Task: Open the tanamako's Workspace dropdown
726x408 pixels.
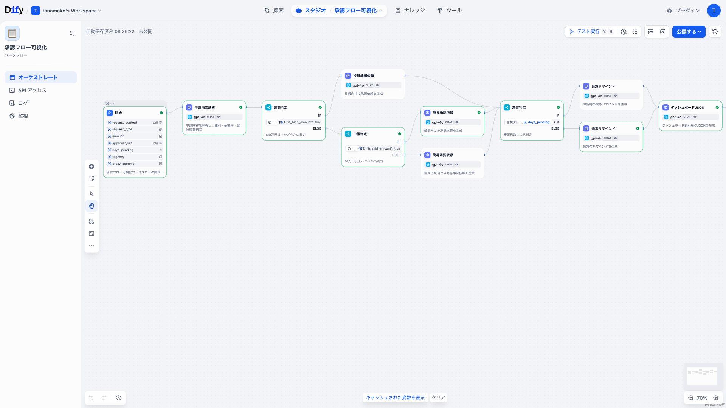Action: (x=67, y=11)
